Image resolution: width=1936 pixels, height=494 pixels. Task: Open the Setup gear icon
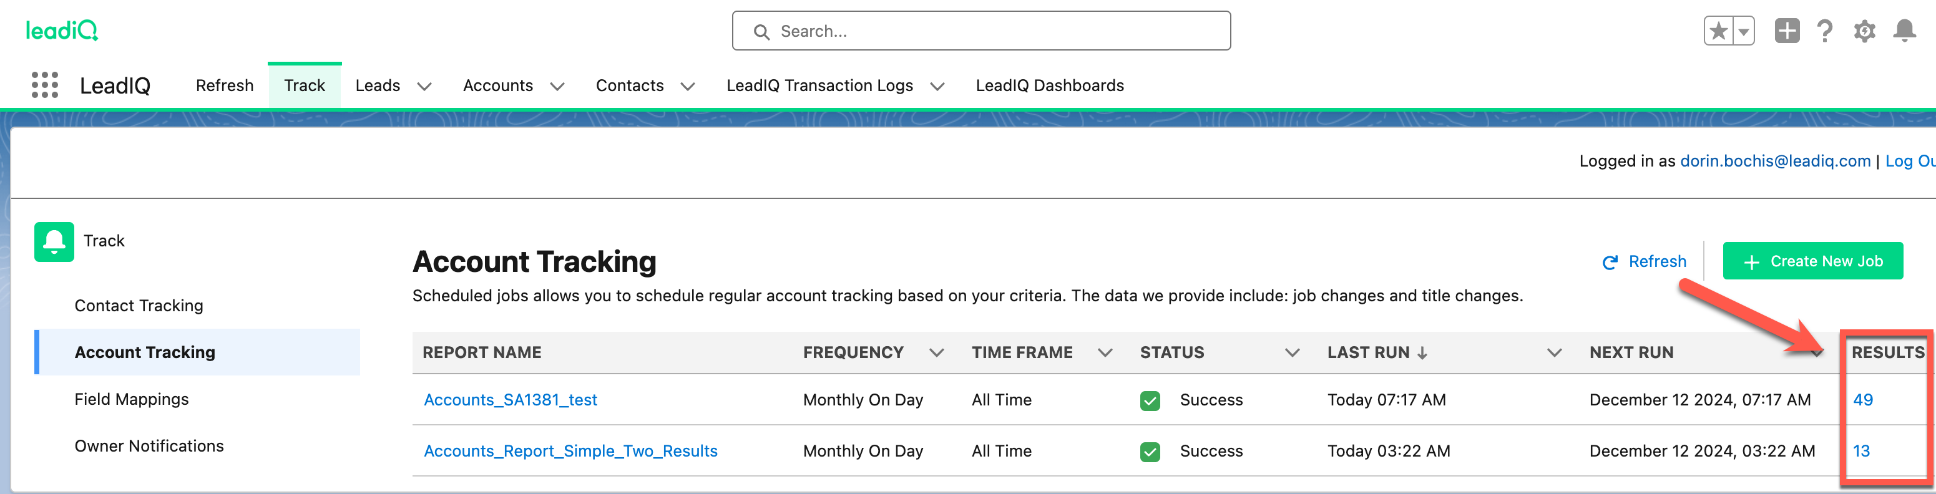(1864, 31)
